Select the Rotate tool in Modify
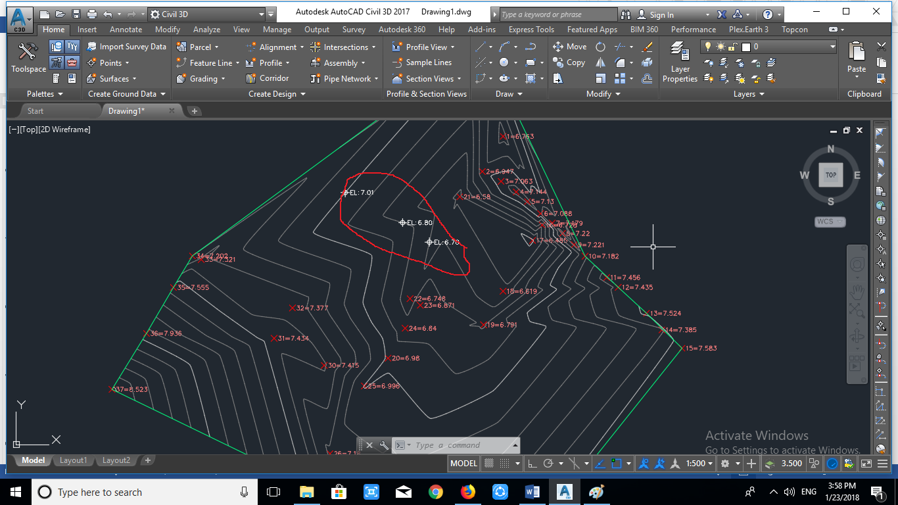The image size is (898, 505). point(600,47)
